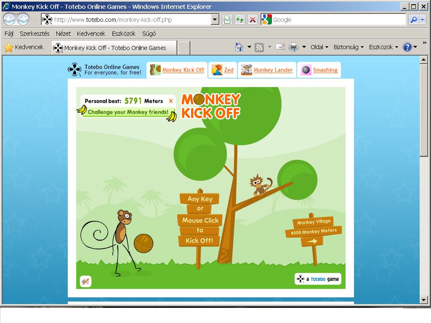Click the Monkey Kick Off tab thumbnail icon
This screenshot has height=323, width=431.
point(155,70)
